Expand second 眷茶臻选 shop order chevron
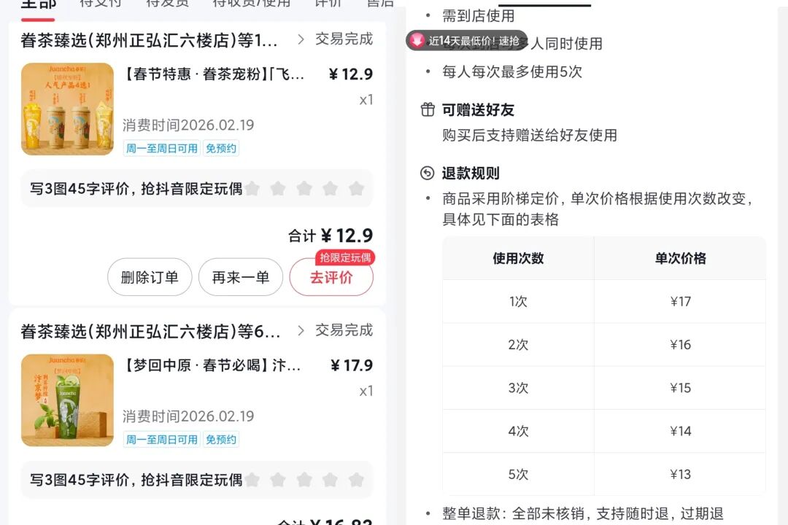 click(x=301, y=331)
